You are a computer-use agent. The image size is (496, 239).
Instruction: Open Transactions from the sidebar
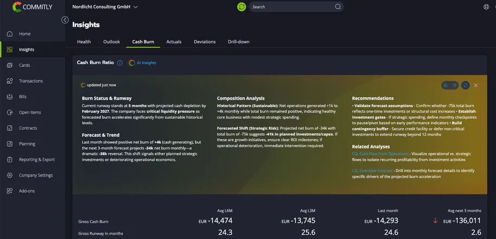[31, 81]
